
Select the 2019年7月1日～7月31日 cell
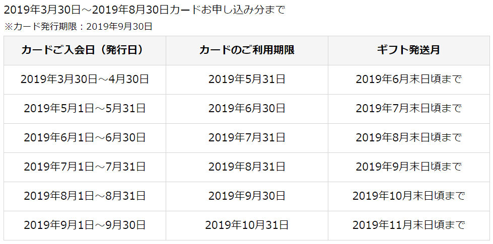point(85,167)
